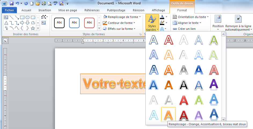Click the Créer un lien button
Screen dimensions: 253x129
(x=184, y=29)
